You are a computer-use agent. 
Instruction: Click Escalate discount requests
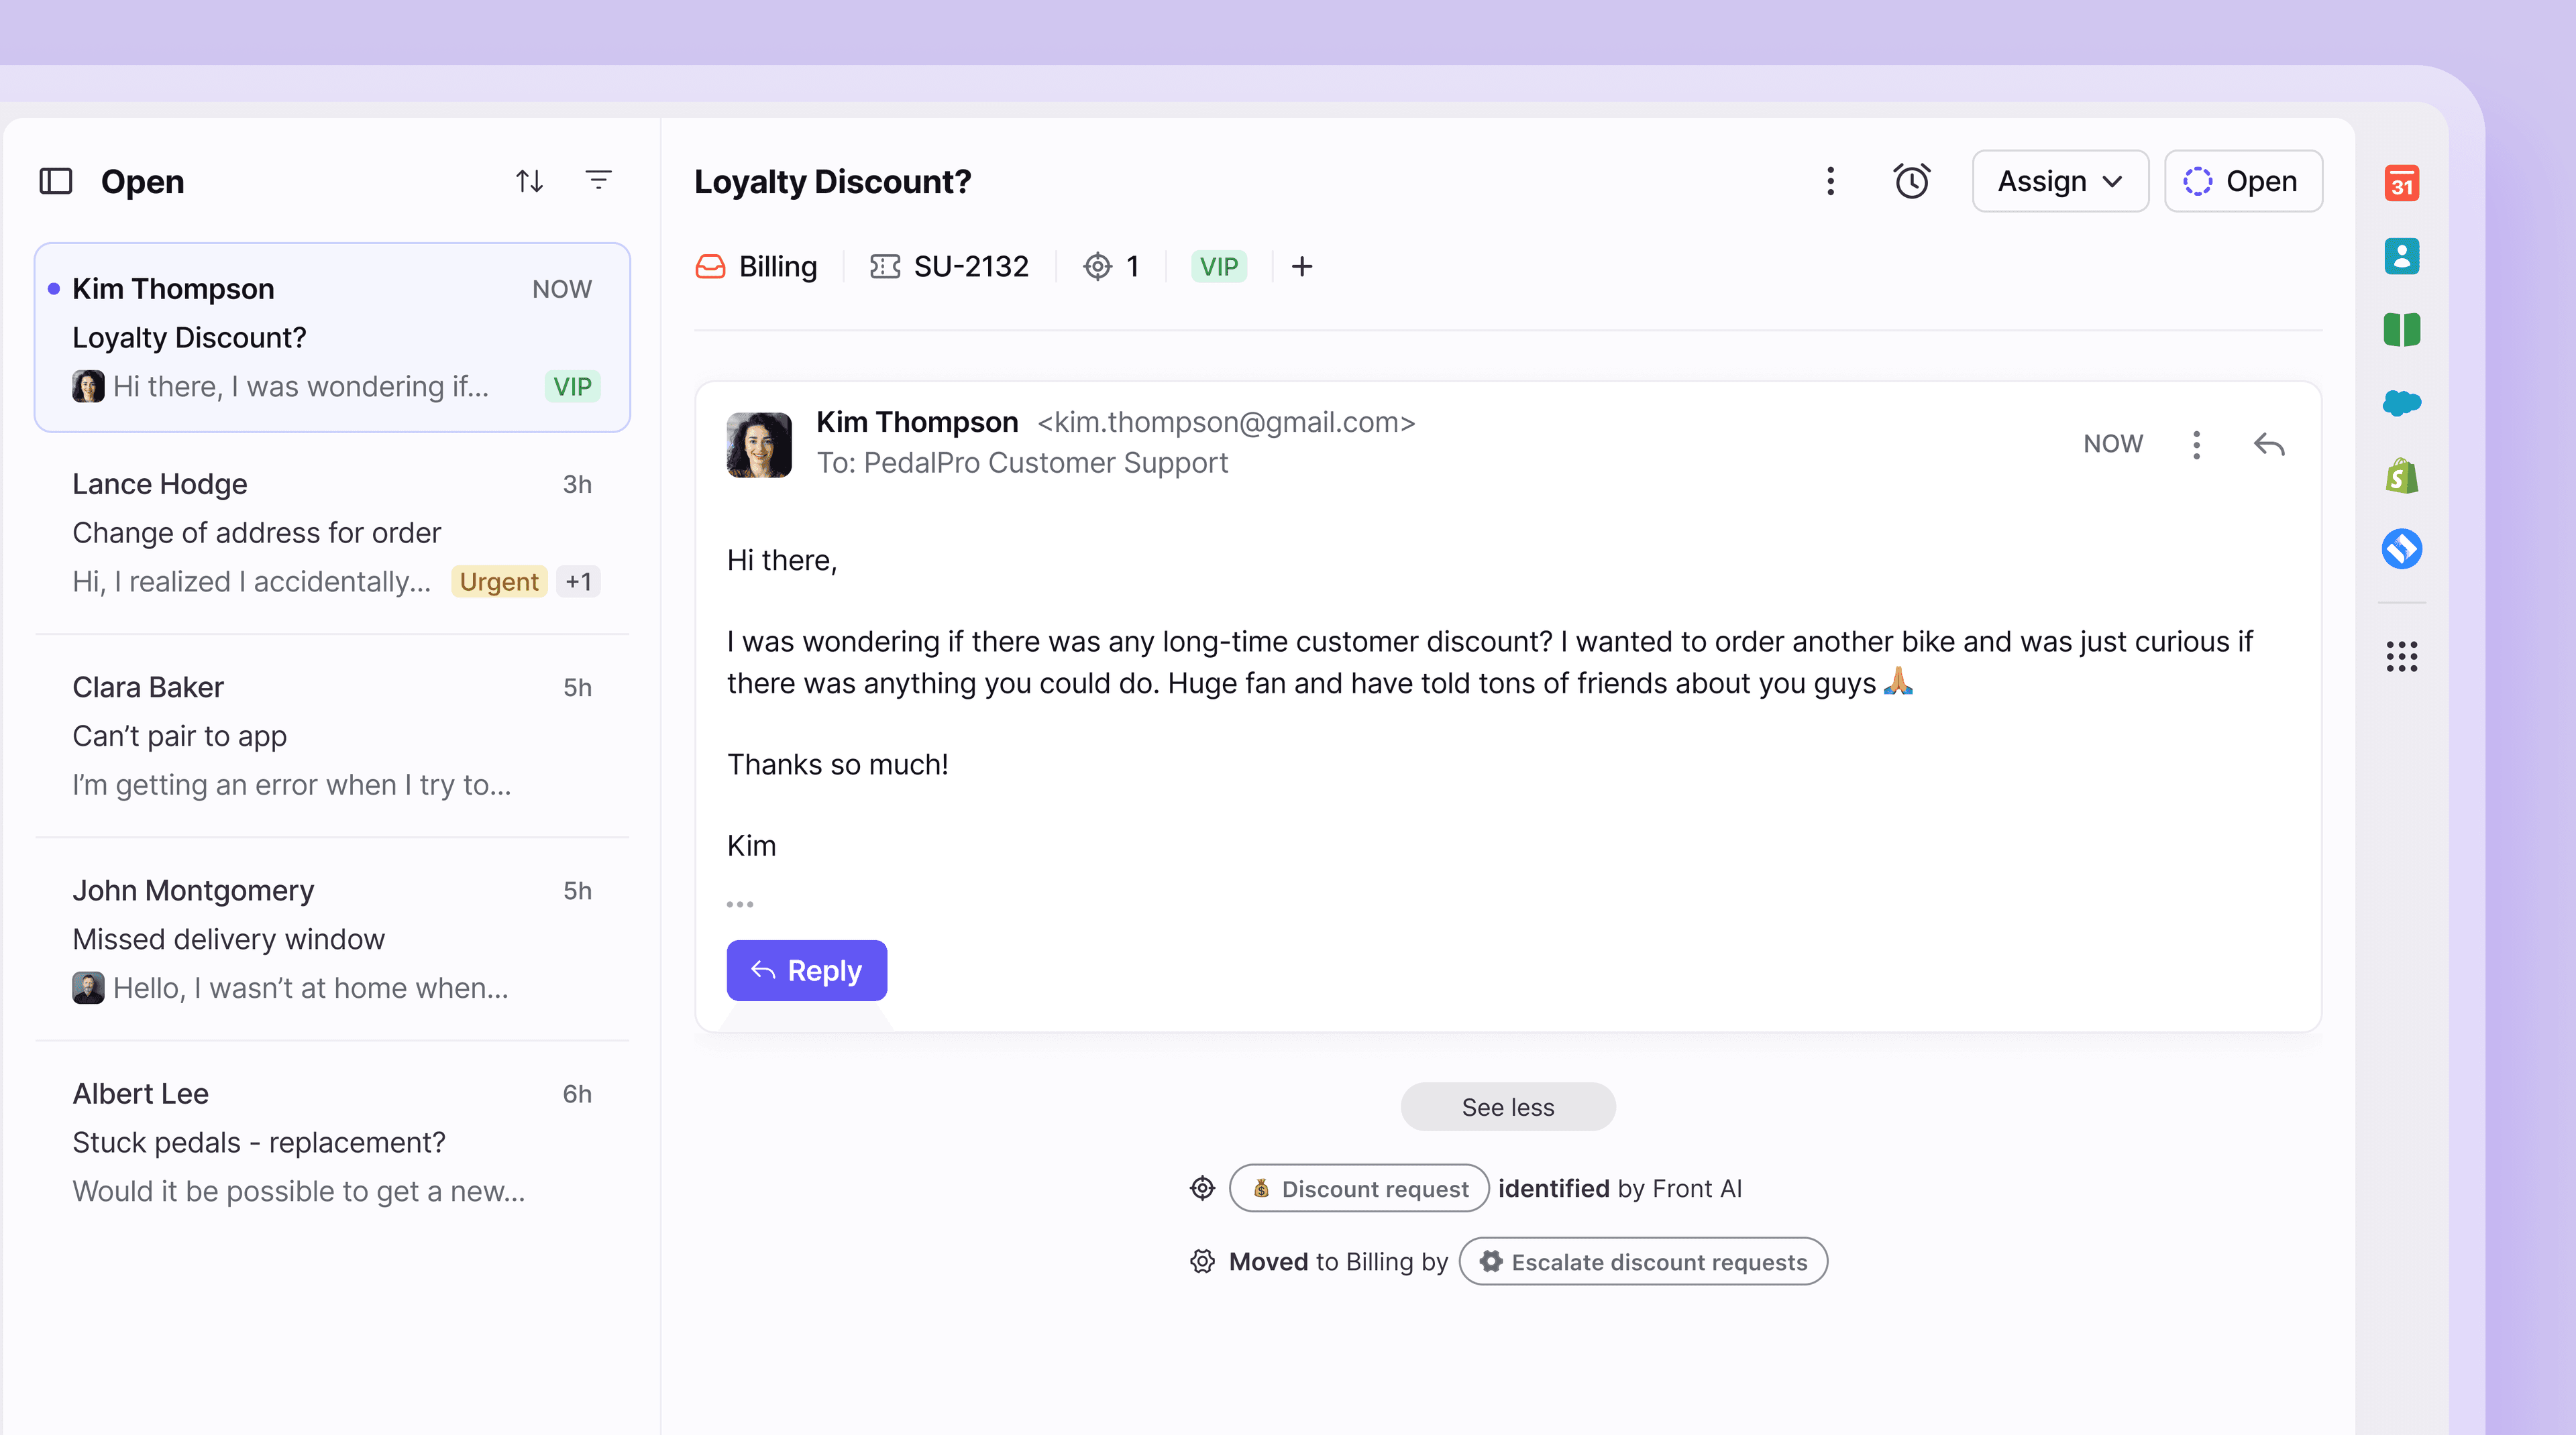pos(1642,1261)
